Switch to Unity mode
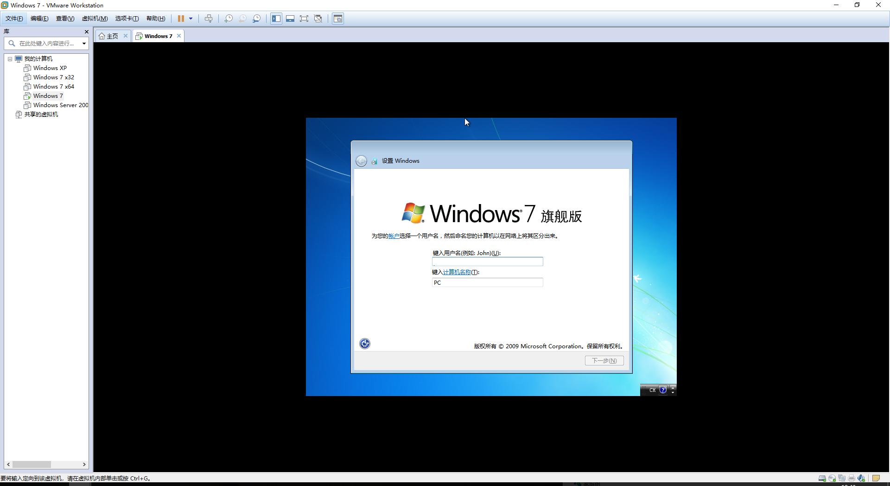890x486 pixels. [x=318, y=19]
